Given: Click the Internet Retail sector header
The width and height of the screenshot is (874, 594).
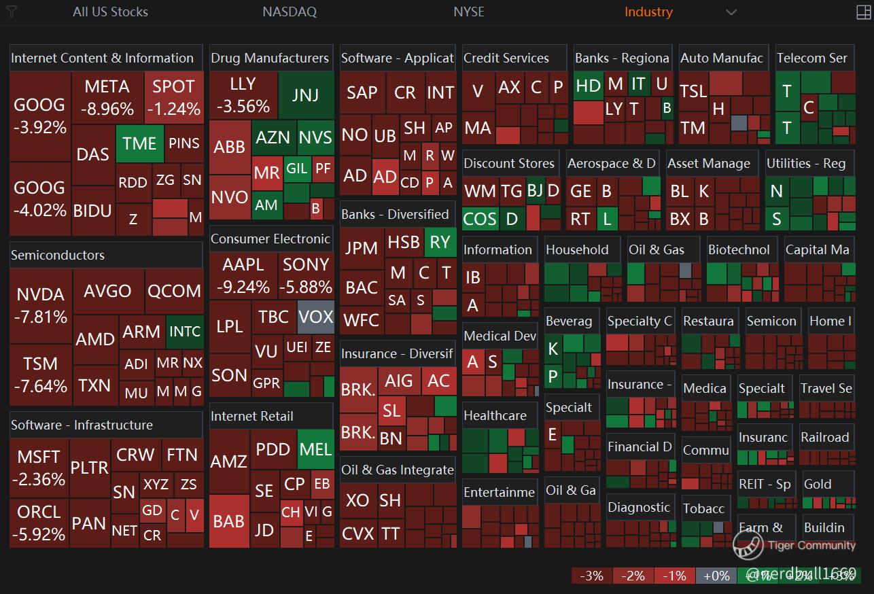Looking at the screenshot, I should pos(271,416).
